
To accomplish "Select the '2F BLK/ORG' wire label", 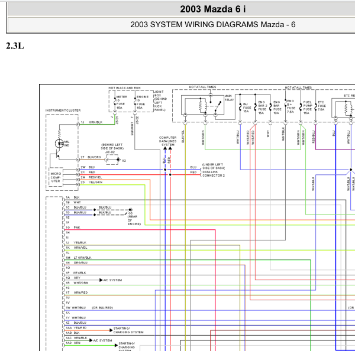I will coord(91,157).
